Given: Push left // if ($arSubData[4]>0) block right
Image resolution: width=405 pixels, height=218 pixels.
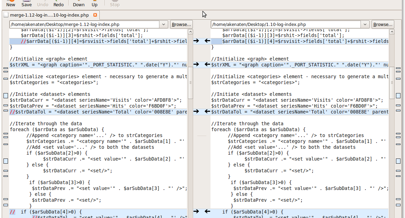Looking at the screenshot, I should tap(196, 211).
